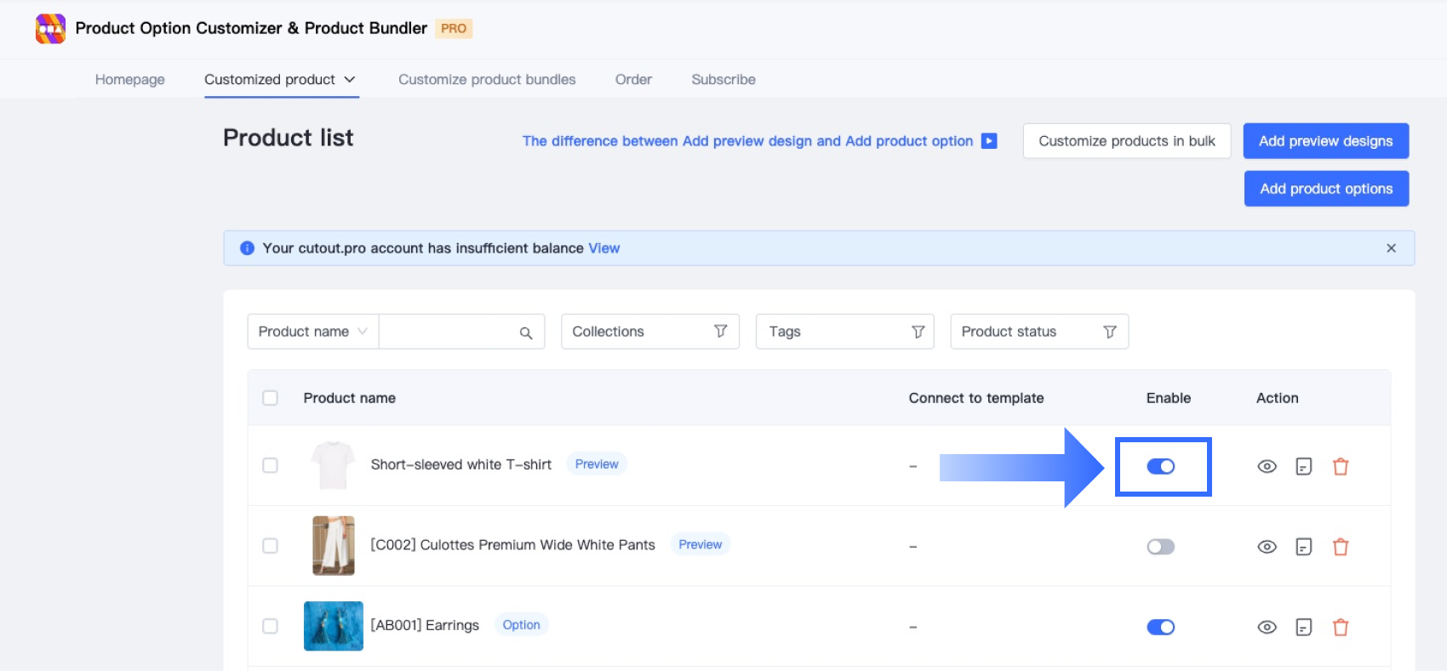Click eye preview icon for Short-sleeved white T-shirt
Screen dimensions: 1447x671
[x=1267, y=466]
